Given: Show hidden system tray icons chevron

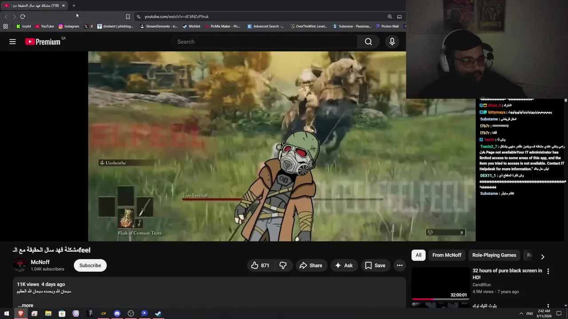Looking at the screenshot, I should click(x=521, y=314).
